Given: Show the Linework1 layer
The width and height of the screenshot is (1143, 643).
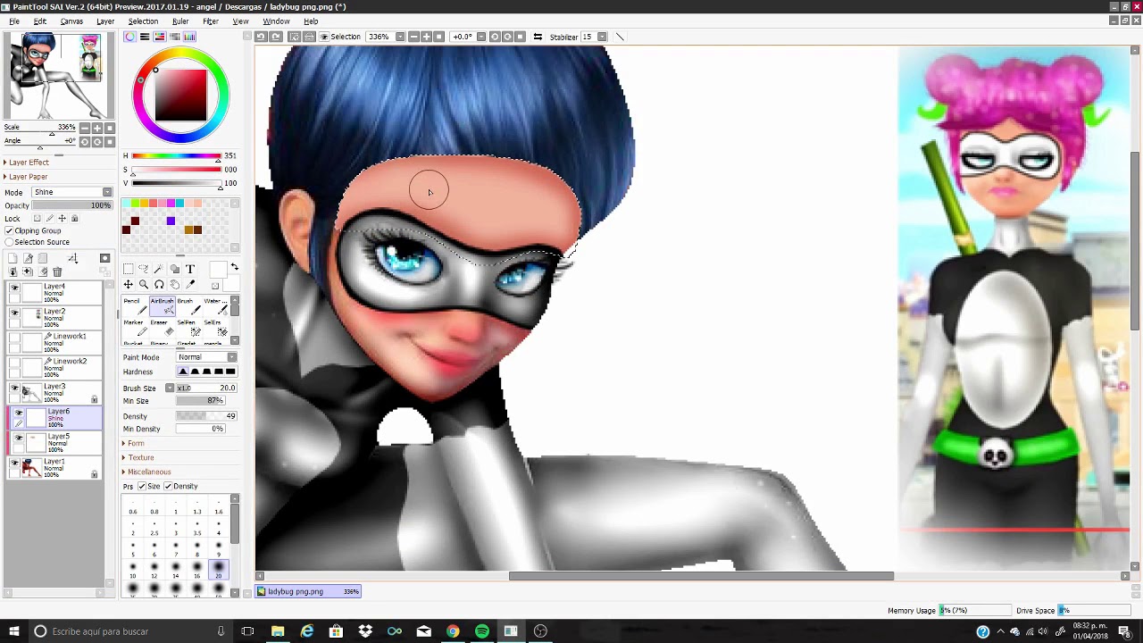Looking at the screenshot, I should click(x=14, y=338).
